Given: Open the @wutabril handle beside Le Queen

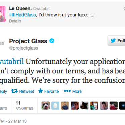Looking at the screenshot, I should pyautogui.click(x=42, y=9).
